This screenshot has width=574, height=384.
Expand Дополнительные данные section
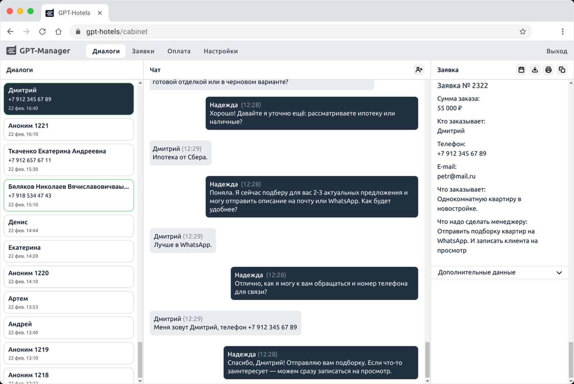tap(559, 272)
